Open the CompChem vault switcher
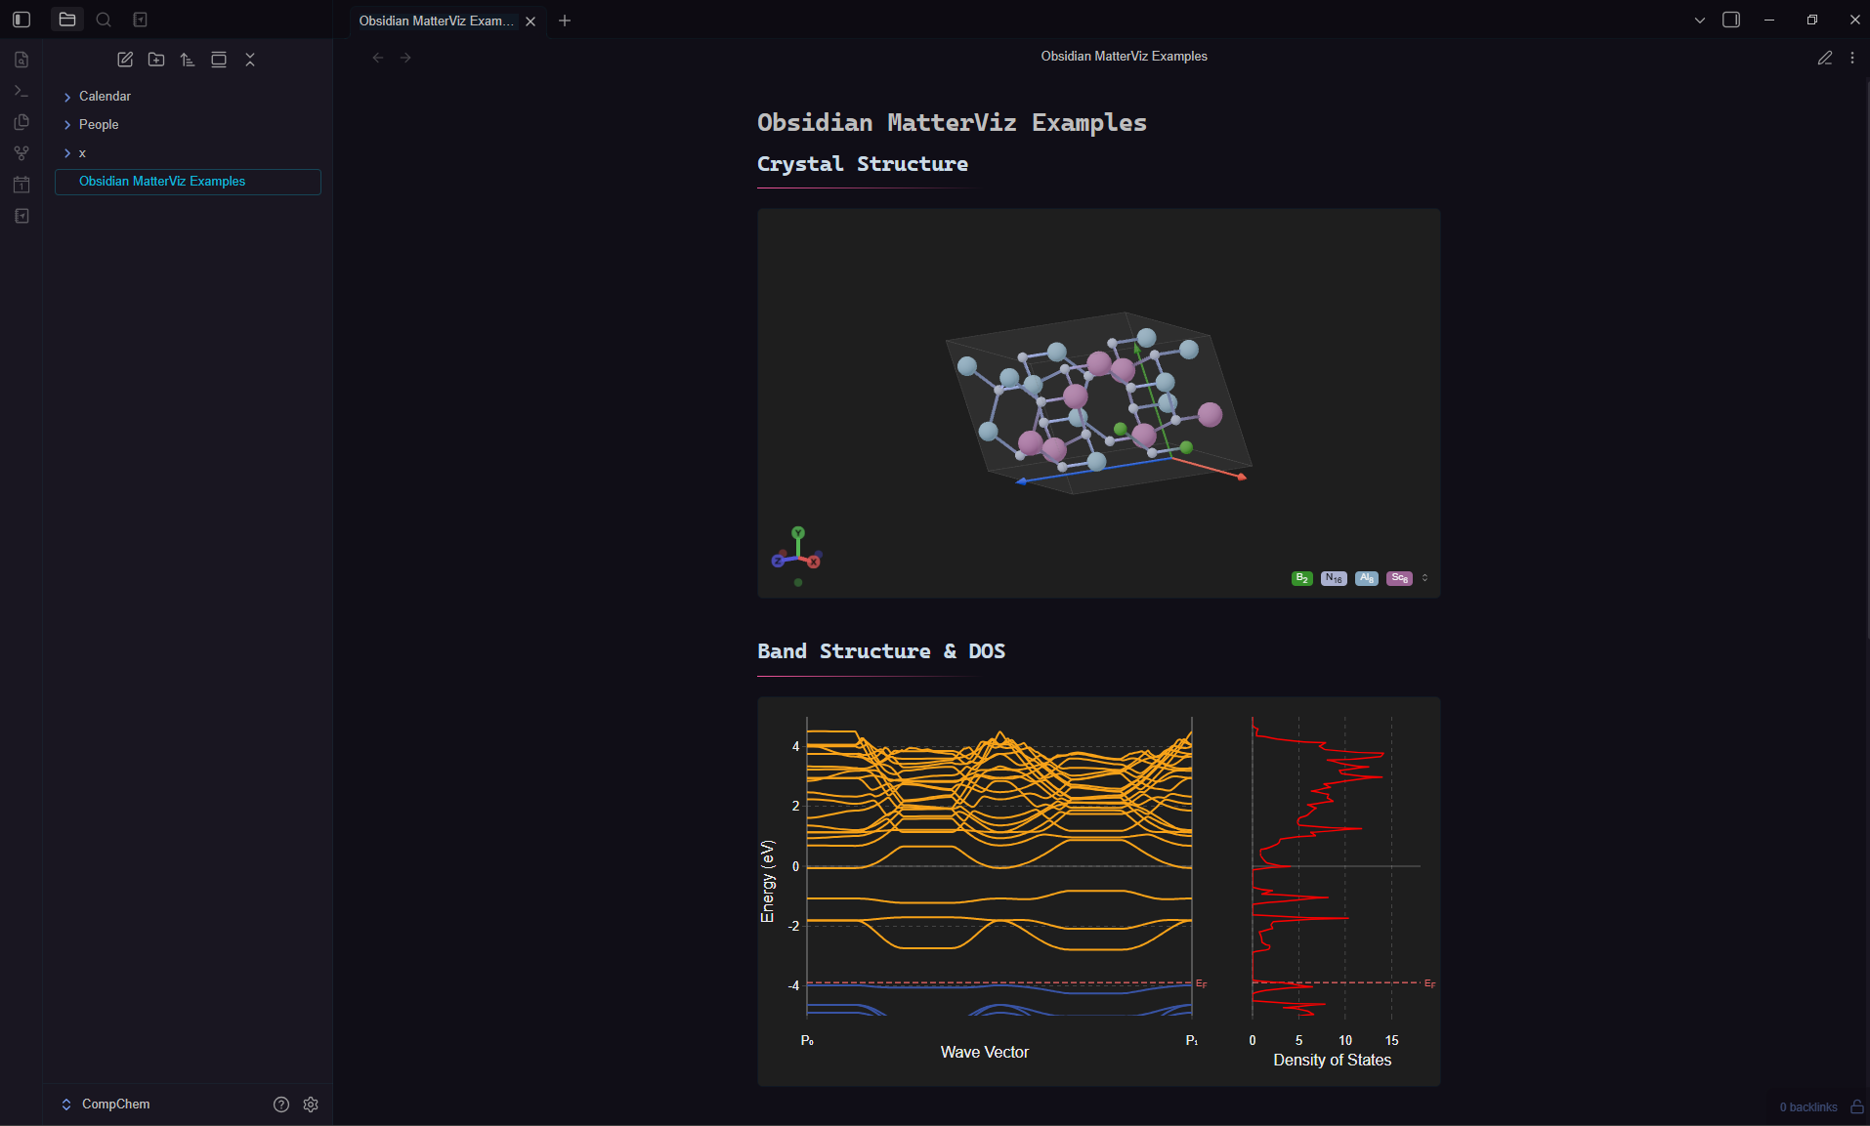1870x1126 pixels. point(106,1105)
